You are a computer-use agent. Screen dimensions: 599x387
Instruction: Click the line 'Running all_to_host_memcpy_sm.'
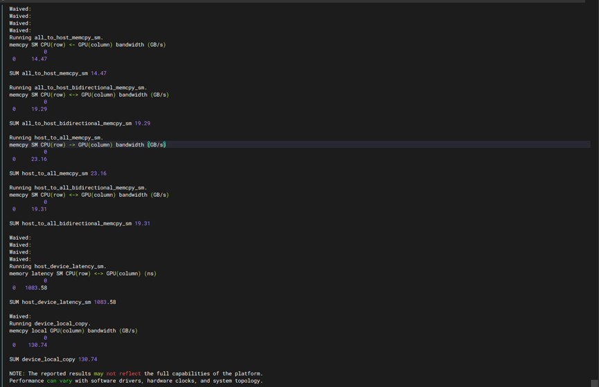56,37
